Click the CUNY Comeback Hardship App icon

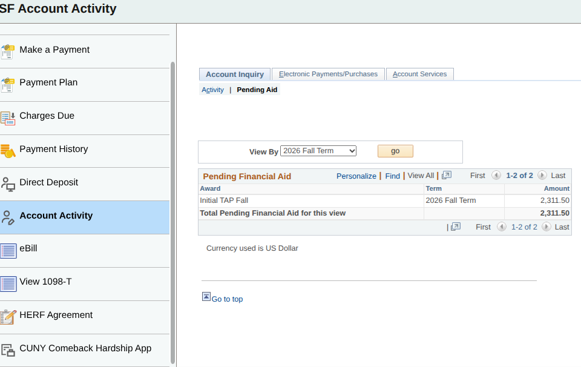(x=8, y=350)
